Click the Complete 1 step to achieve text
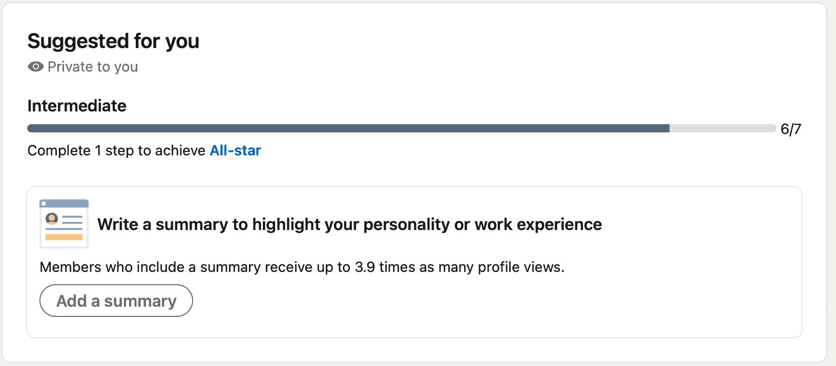 point(118,150)
